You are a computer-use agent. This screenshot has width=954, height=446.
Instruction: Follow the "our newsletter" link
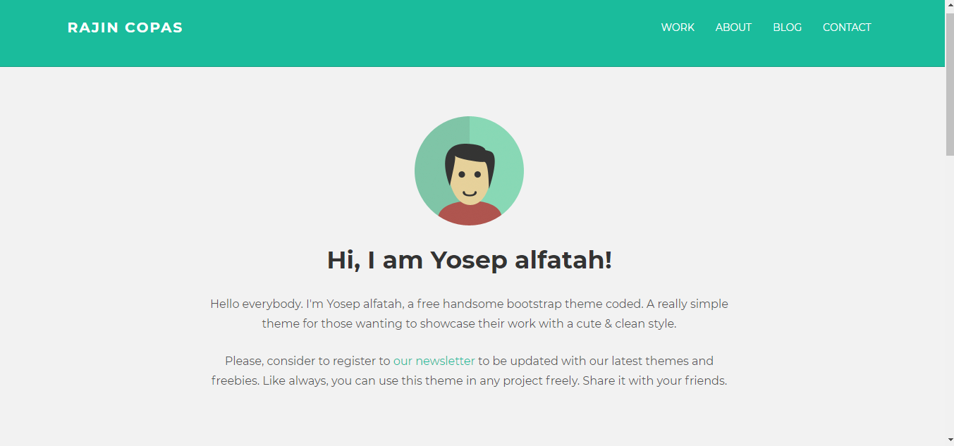(x=434, y=361)
